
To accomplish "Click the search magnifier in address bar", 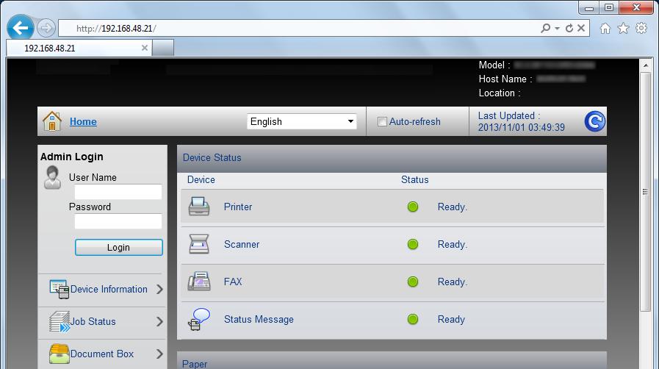I will 546,28.
